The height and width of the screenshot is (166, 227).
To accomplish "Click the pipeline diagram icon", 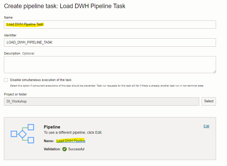I will [23, 134].
